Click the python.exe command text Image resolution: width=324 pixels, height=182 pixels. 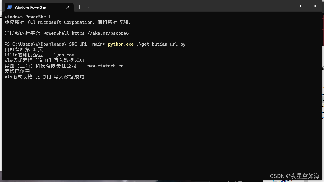point(121,44)
